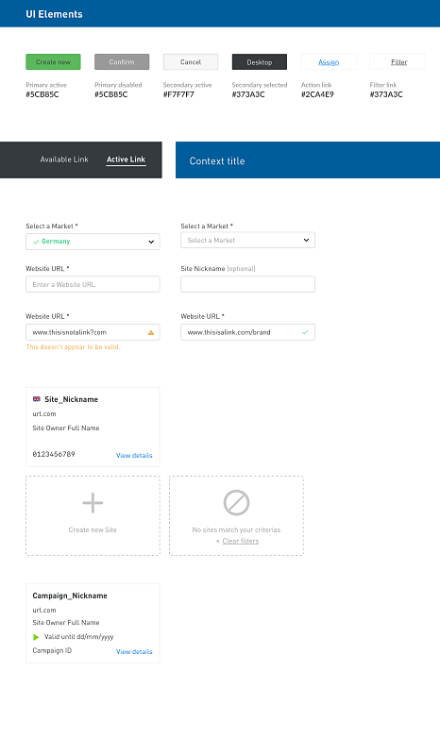Click the text Valid until dd/mm/yyyy
Viewport: 440px width, 755px height.
click(79, 637)
